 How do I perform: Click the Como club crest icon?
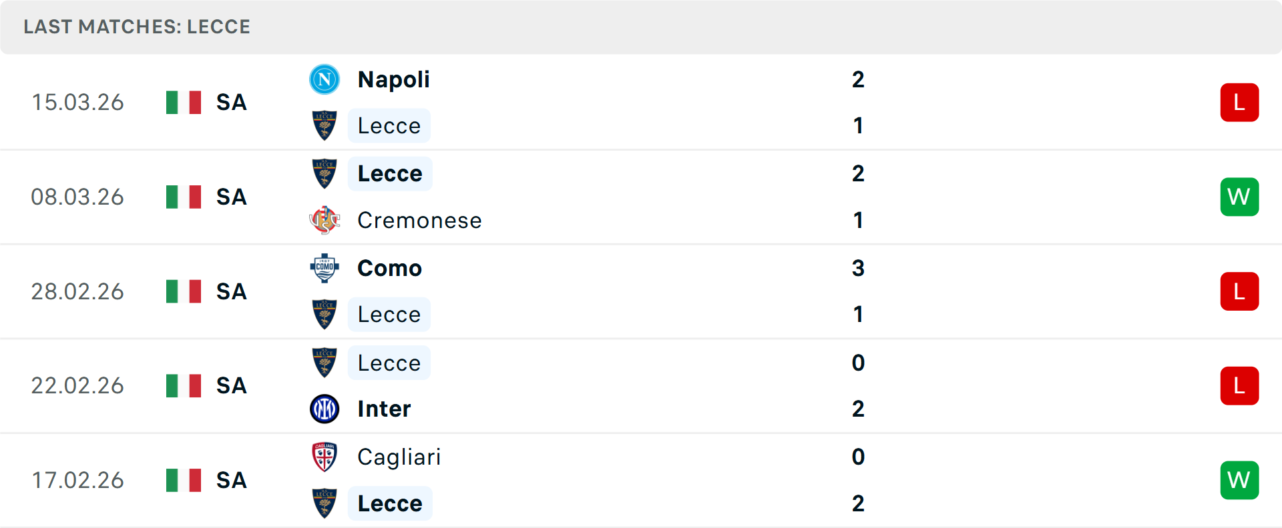325,268
